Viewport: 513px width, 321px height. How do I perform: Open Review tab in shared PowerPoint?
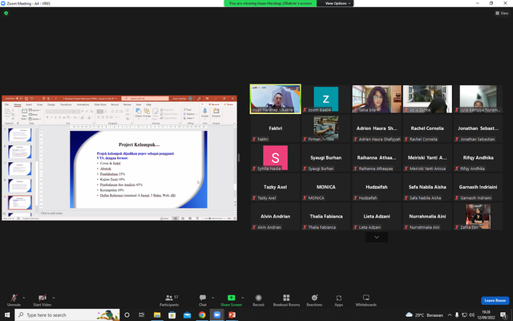coord(127,104)
